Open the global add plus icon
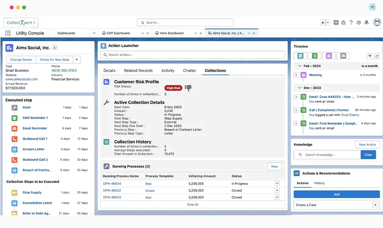 [336, 23]
